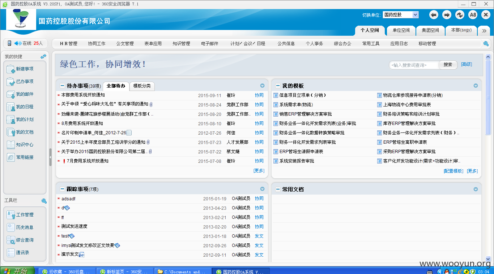The image size is (494, 274).
Task: Collapse the 待办事项 panel with minus icon
Action: pyautogui.click(x=62, y=86)
